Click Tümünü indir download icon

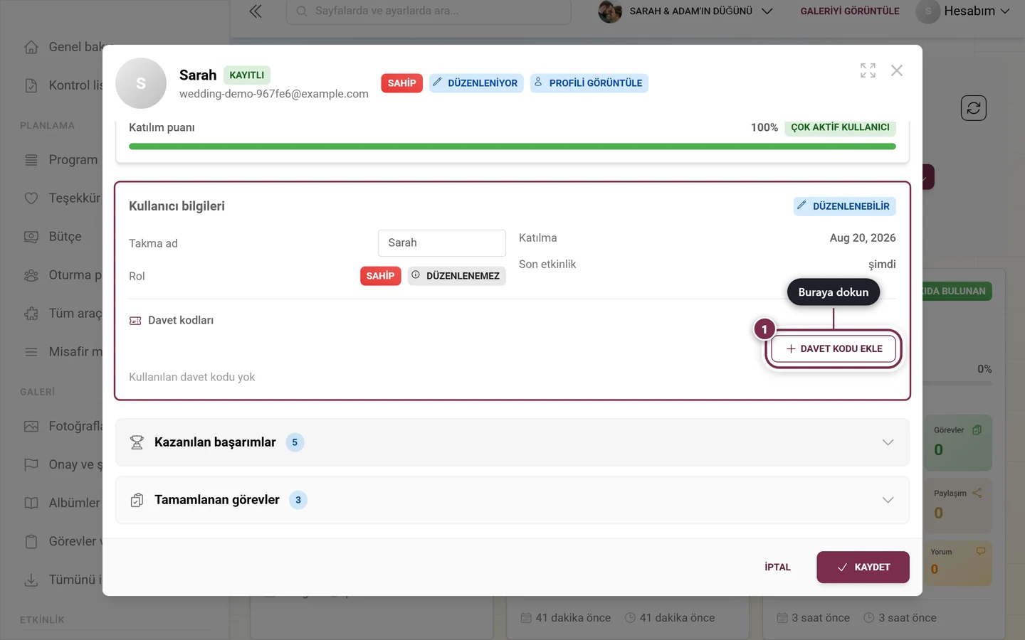coord(31,580)
